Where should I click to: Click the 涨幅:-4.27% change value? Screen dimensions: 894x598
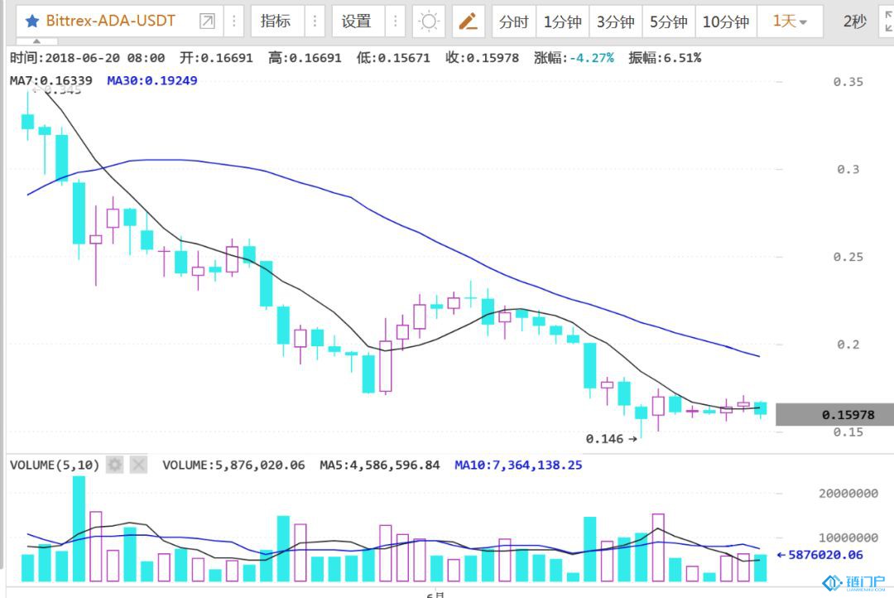[x=574, y=58]
